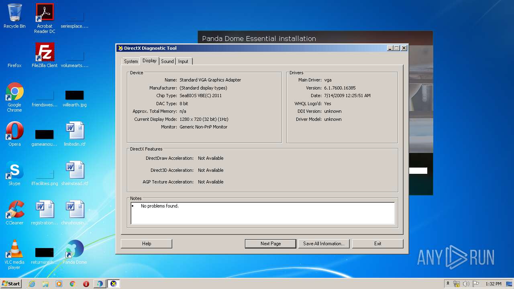This screenshot has width=514, height=289.
Task: Open Chrome from the taskbar
Action: tap(73, 284)
